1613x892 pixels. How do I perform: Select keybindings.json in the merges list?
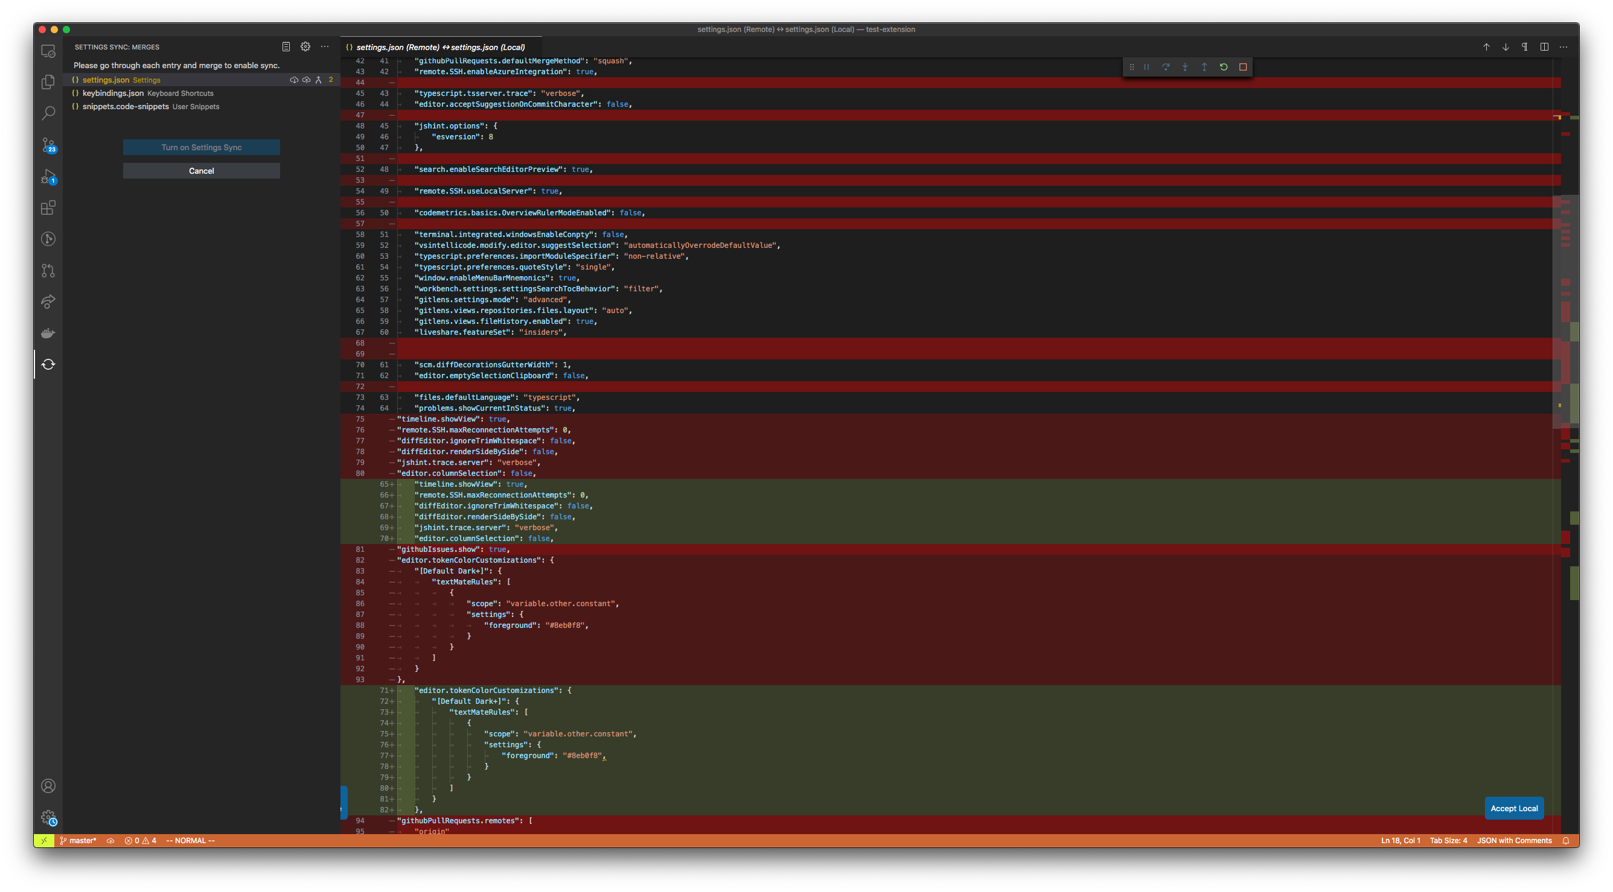click(x=113, y=93)
